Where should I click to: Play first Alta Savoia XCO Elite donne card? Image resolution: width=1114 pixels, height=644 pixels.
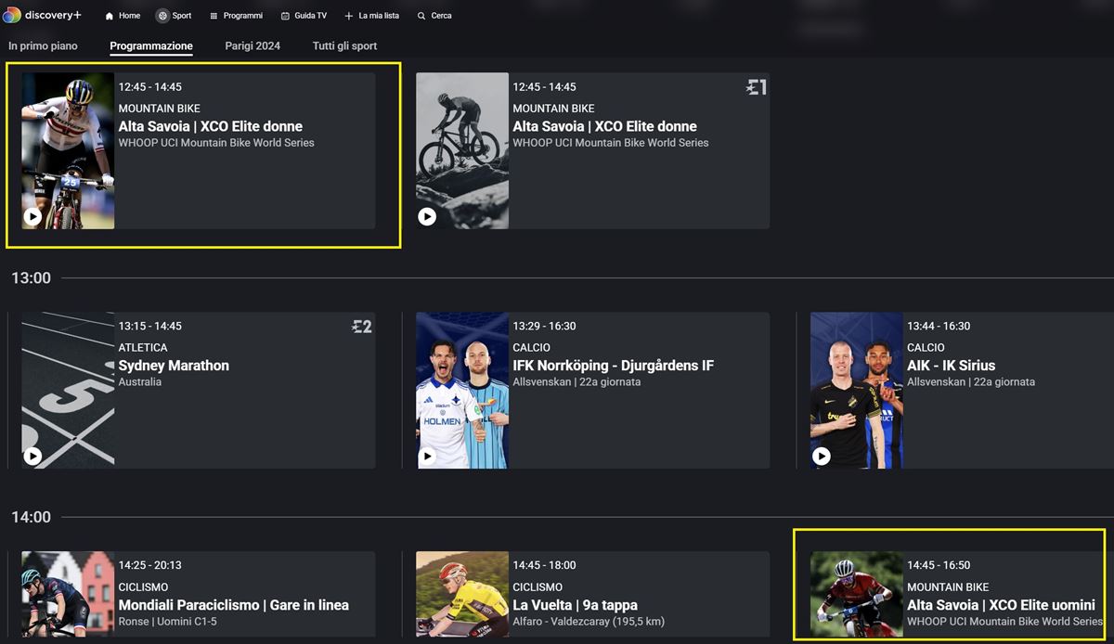[x=32, y=216]
